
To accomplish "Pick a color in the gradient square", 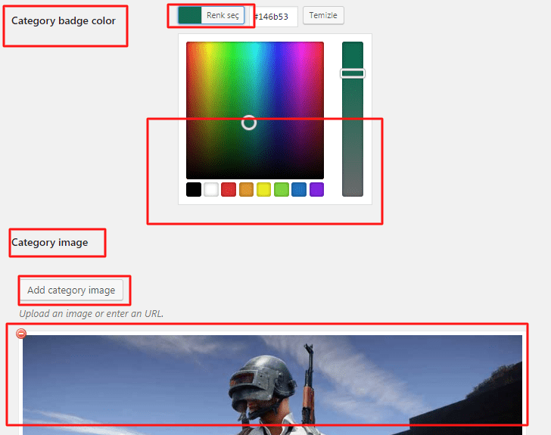I will pyautogui.click(x=255, y=110).
